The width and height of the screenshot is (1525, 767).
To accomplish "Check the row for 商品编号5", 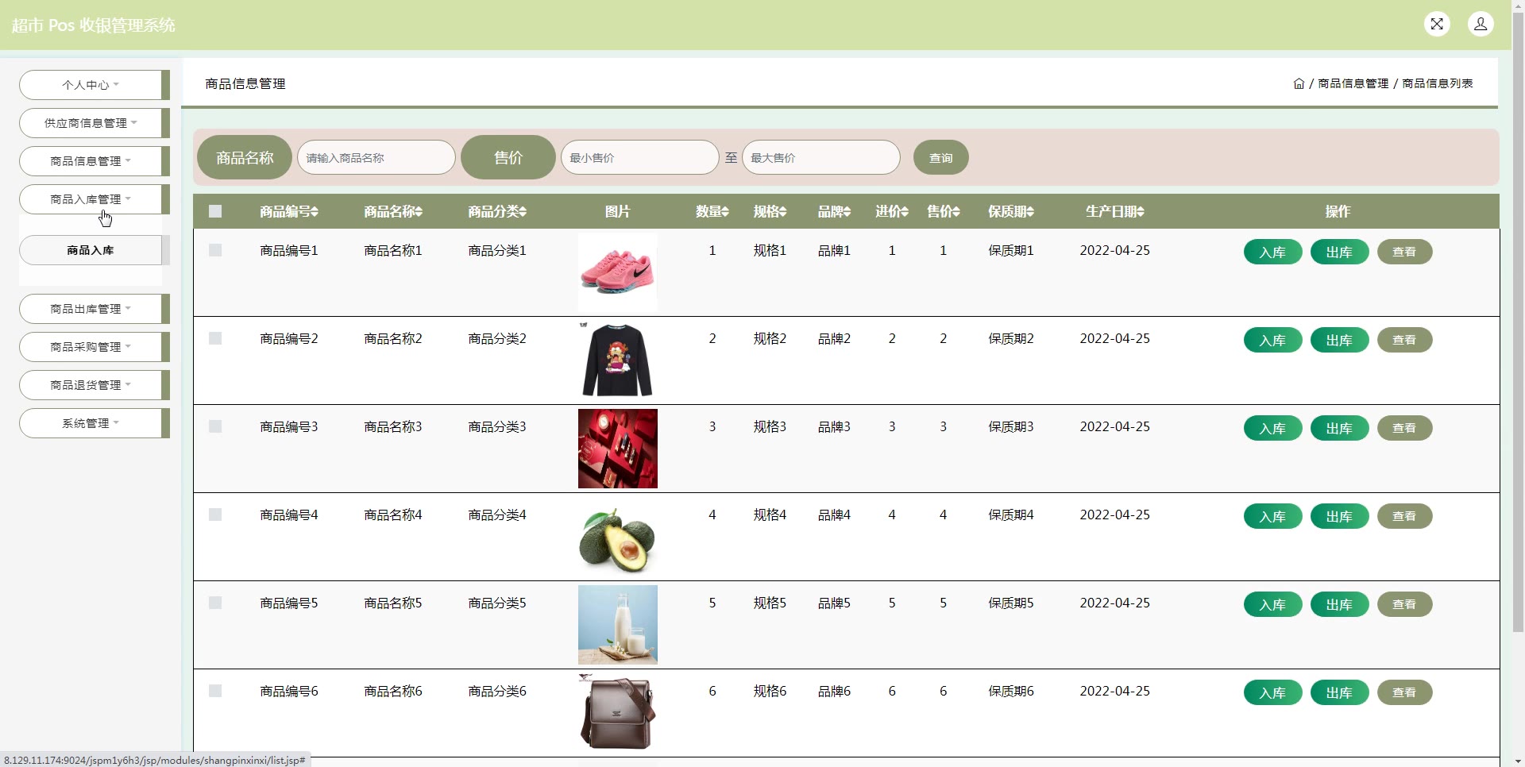I will 215,603.
